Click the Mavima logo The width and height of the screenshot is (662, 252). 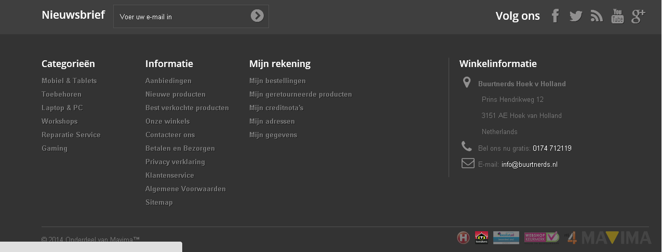[616, 237]
